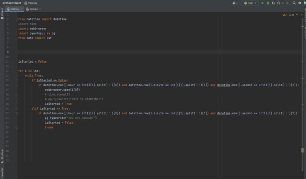Click main.py in the breadcrumb bar

tap(31, 3)
